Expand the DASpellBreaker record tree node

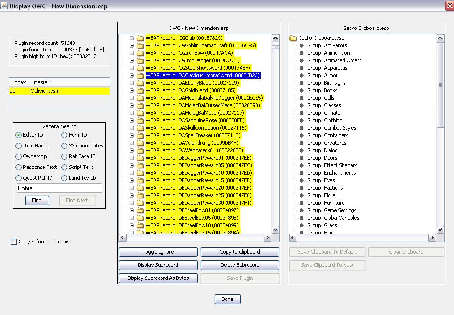tap(132, 135)
